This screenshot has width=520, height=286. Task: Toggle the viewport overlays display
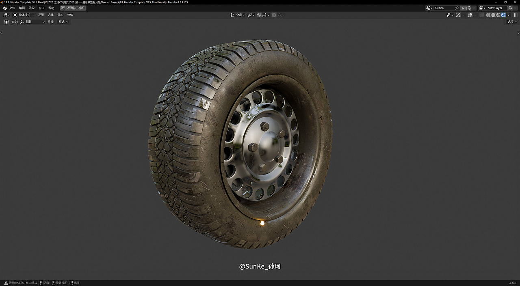pos(470,15)
